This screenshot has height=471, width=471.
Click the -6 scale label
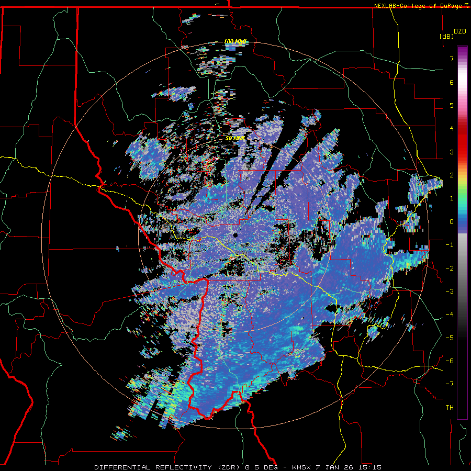[x=450, y=361]
